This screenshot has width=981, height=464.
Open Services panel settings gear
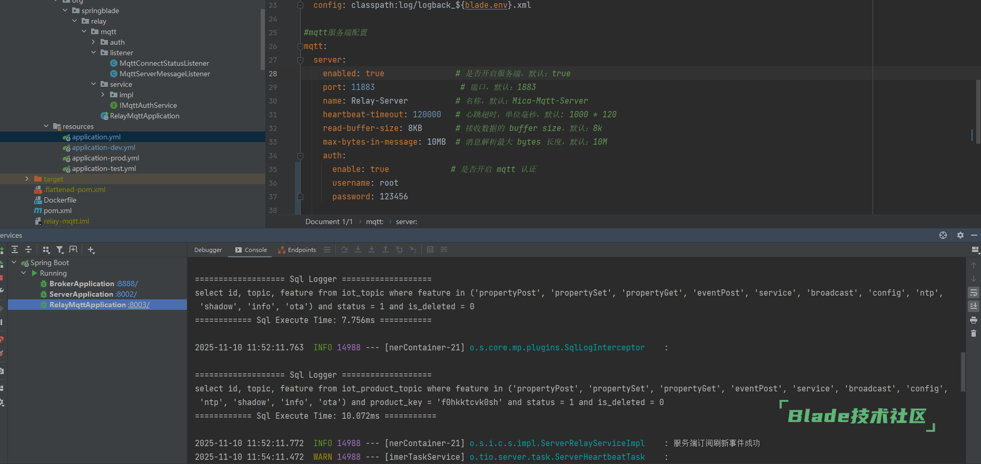(x=960, y=235)
